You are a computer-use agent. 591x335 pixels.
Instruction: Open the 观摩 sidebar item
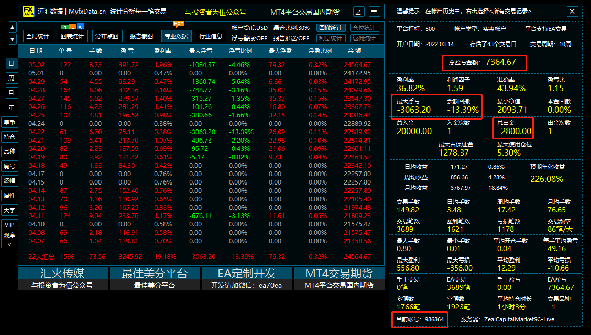(x=9, y=235)
